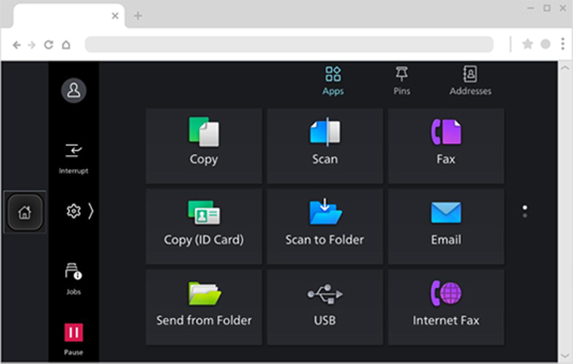Launch the Internet Fax app

[x=446, y=307]
